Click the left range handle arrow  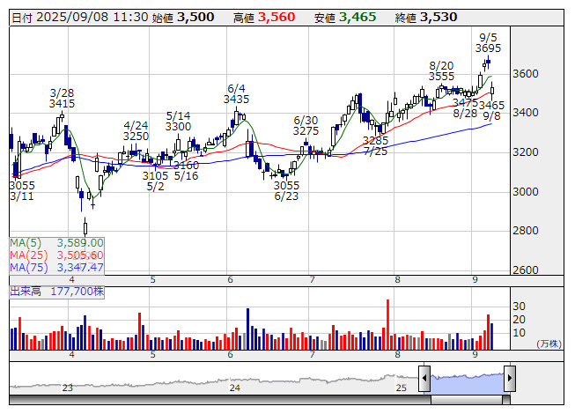[424, 378]
